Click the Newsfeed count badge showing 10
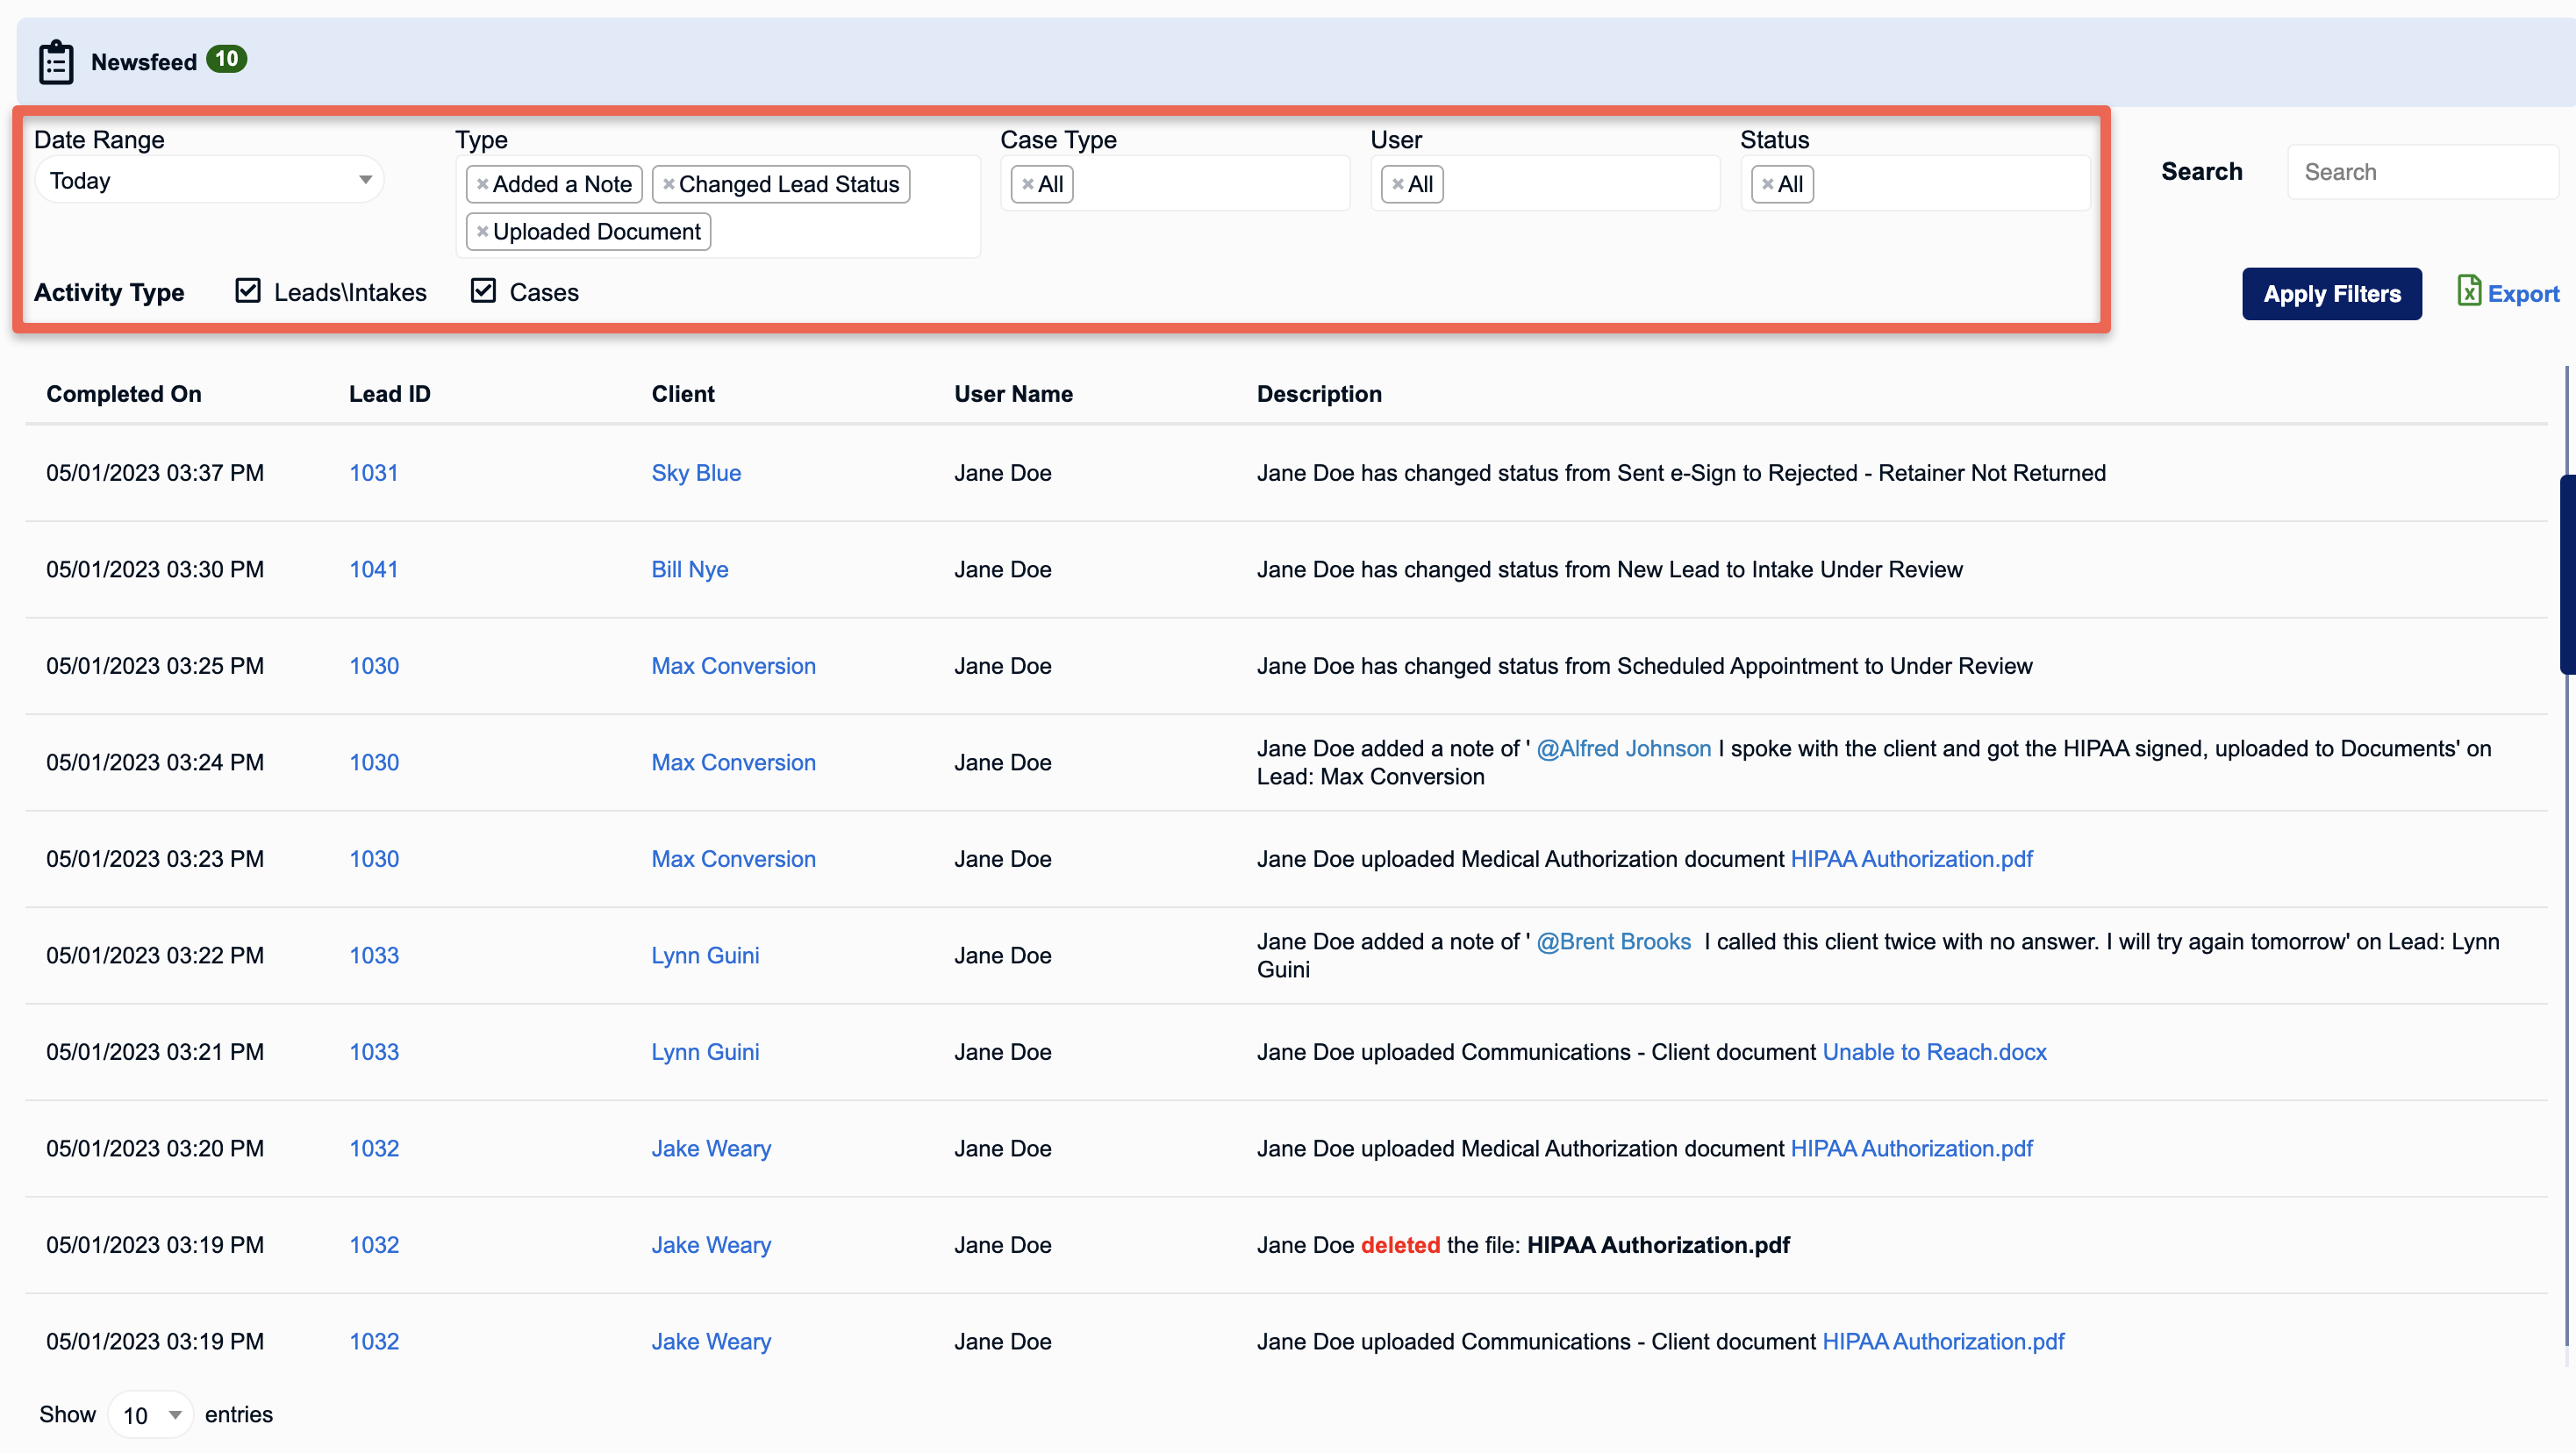Screen dimensions: 2576x1453 [x=227, y=60]
